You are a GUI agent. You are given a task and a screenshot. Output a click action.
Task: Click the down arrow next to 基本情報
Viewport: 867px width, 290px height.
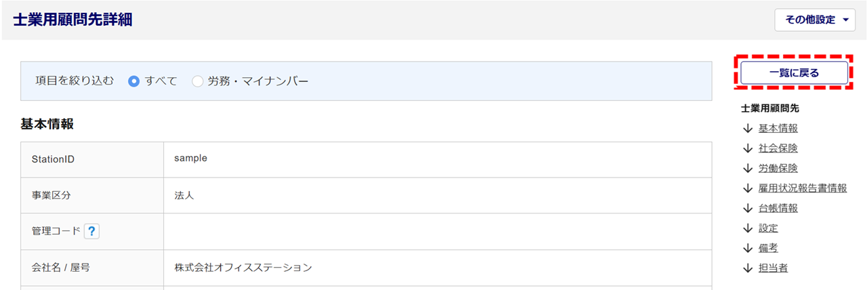(748, 129)
